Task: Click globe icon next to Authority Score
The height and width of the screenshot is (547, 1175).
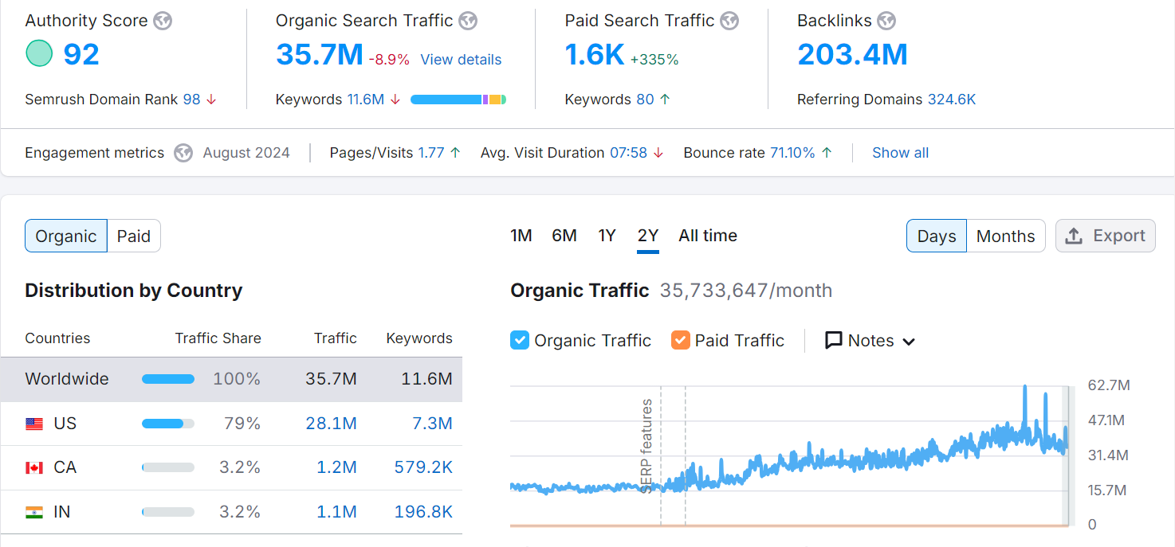Action: 163,21
